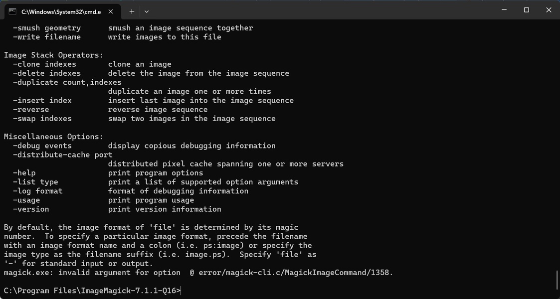Click the ImageMagick-7.1.1-Q16 command prompt line
The image size is (560, 299).
pyautogui.click(x=92, y=291)
